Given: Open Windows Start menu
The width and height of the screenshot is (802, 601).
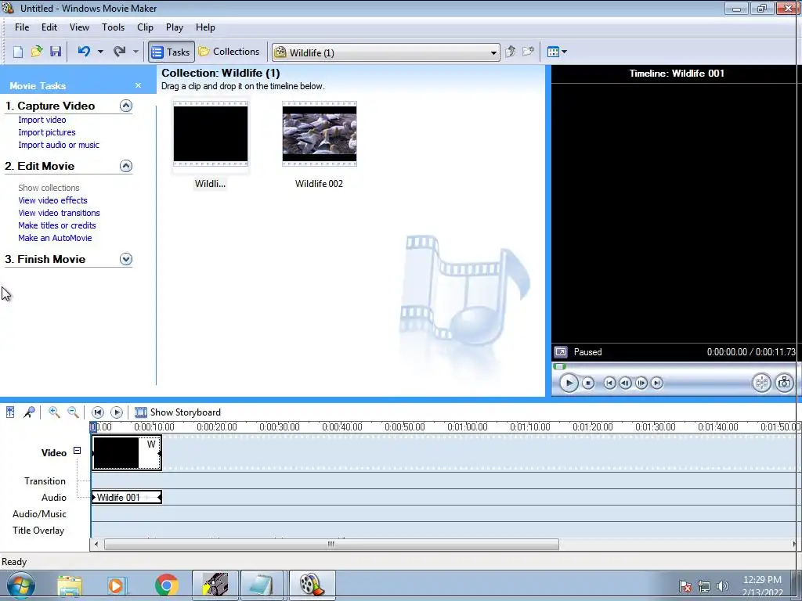Looking at the screenshot, I should pyautogui.click(x=20, y=585).
